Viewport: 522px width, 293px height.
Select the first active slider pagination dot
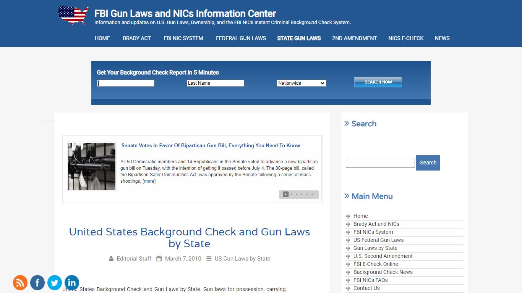click(285, 195)
